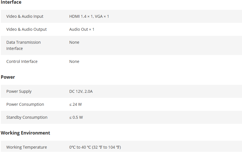The image size is (242, 152).
Task: Select the Control Interface label
Action: [x=22, y=61]
